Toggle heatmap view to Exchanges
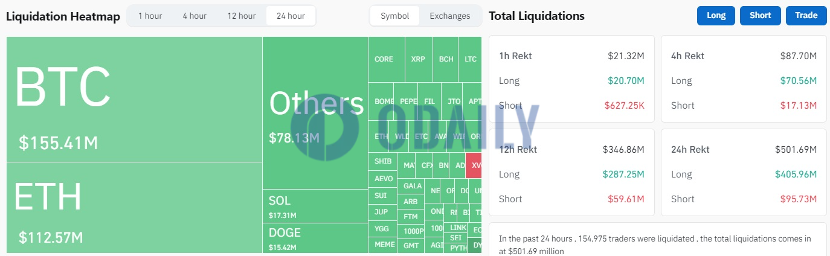Viewport: 830px width, 256px height. [450, 16]
